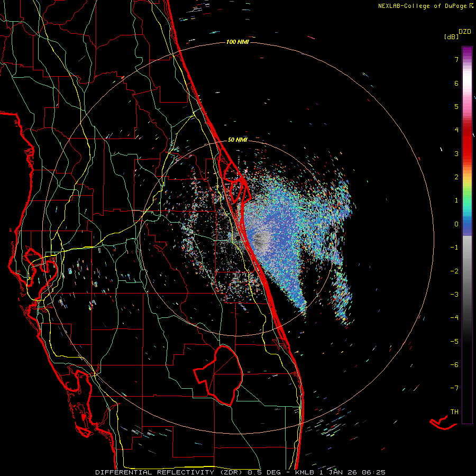Viewport: 476px width, 476px height.
Task: Click the negative 2 scale value
Action: point(454,271)
